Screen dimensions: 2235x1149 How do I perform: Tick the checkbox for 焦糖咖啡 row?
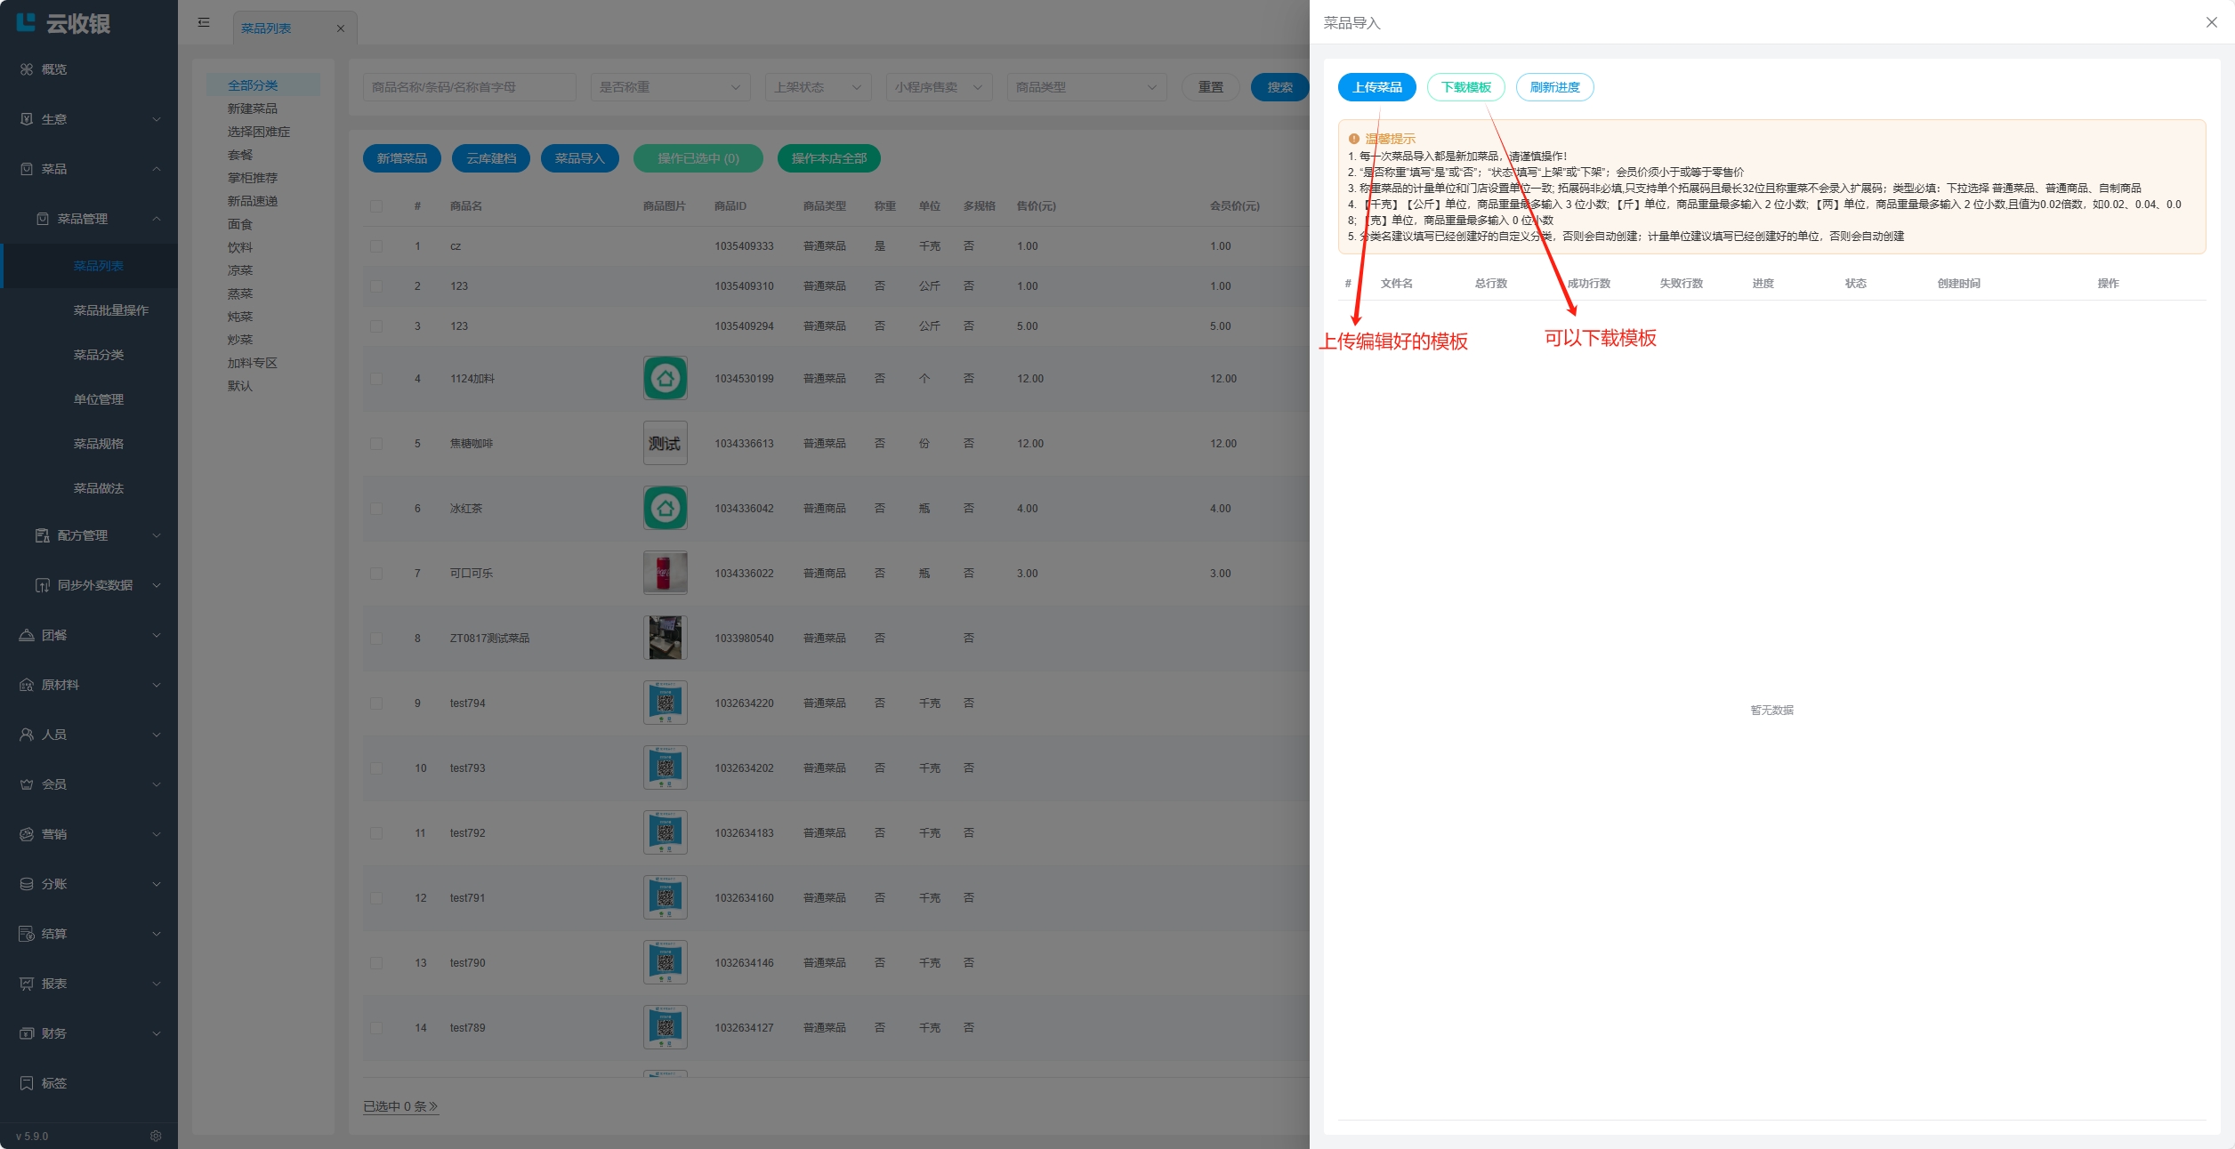[376, 444]
